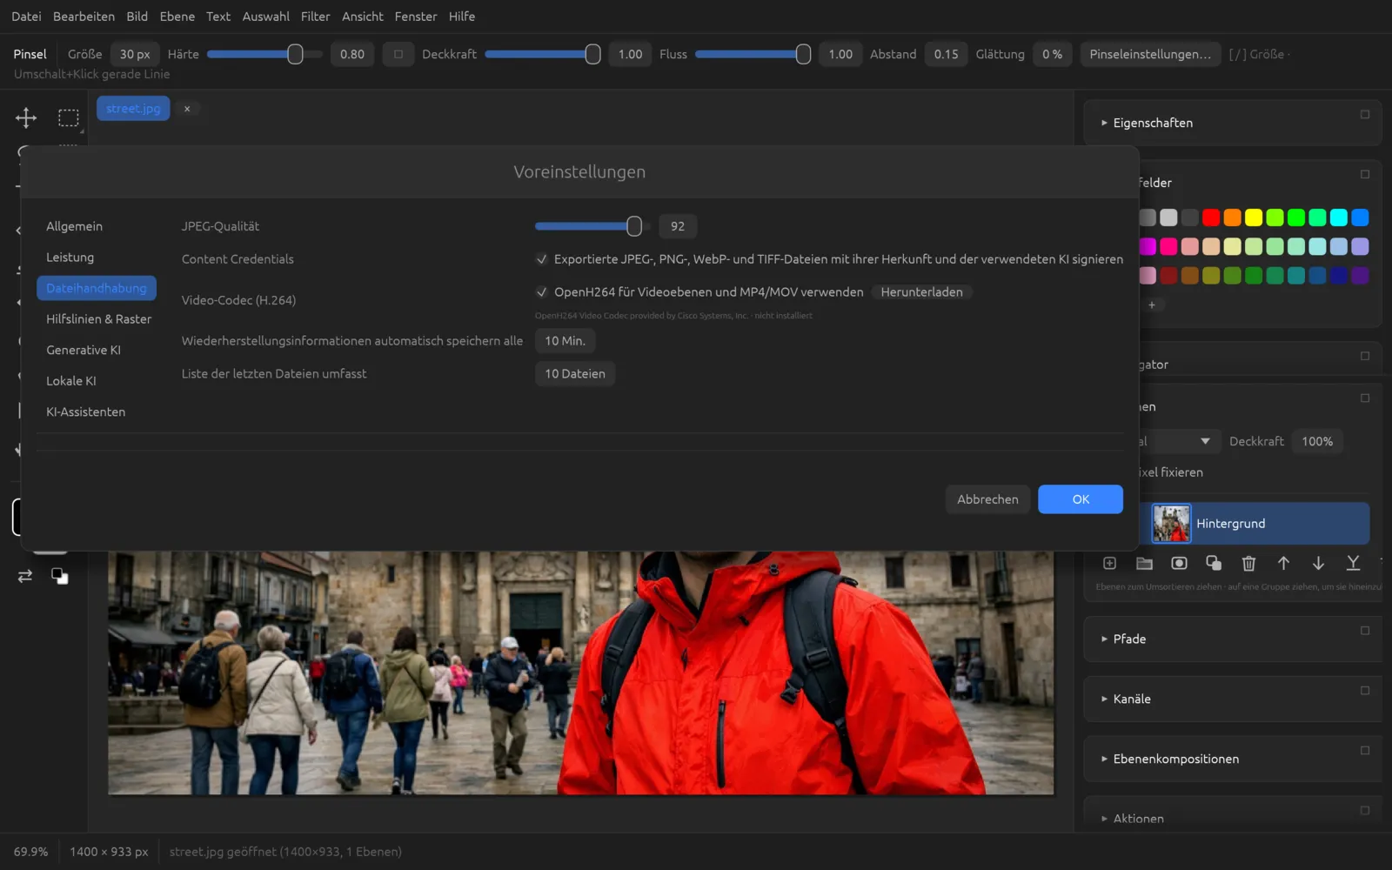Select the rectangular marquee selection tool

click(x=69, y=117)
